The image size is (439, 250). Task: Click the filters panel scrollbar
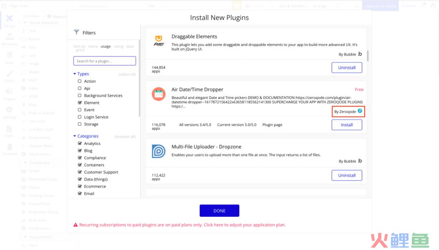[x=139, y=78]
